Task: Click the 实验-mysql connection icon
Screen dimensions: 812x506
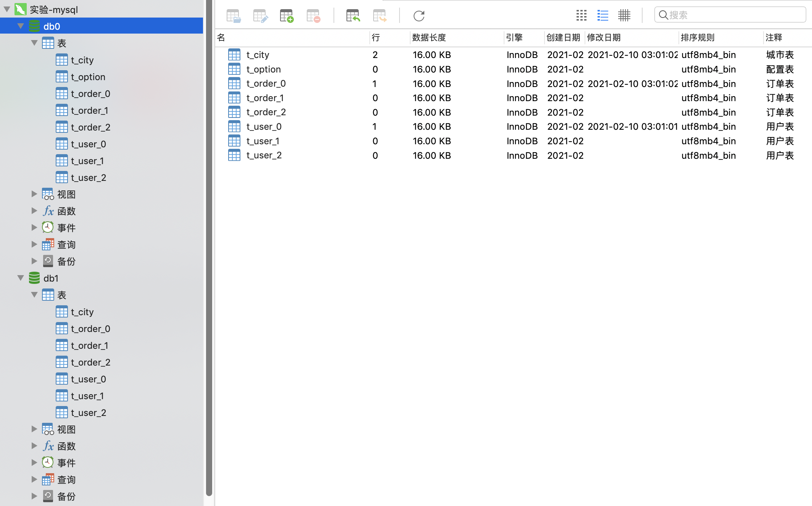Action: point(21,9)
